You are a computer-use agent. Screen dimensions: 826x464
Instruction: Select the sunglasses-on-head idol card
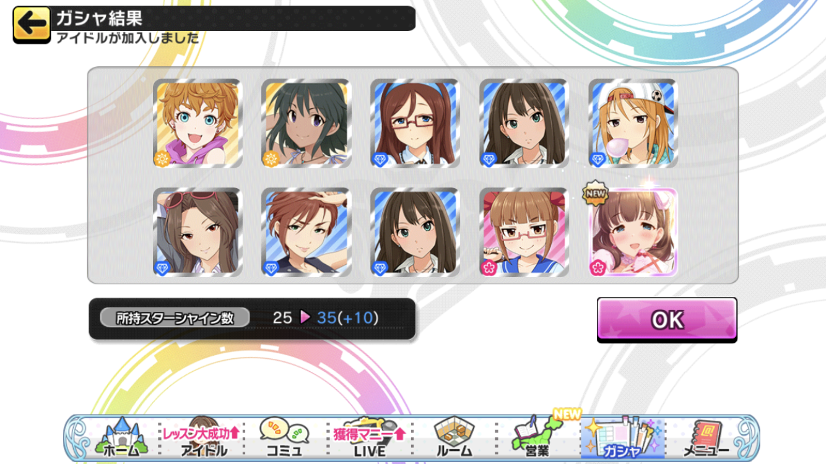(198, 232)
